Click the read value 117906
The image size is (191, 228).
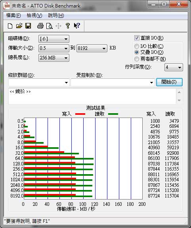(x=172, y=158)
